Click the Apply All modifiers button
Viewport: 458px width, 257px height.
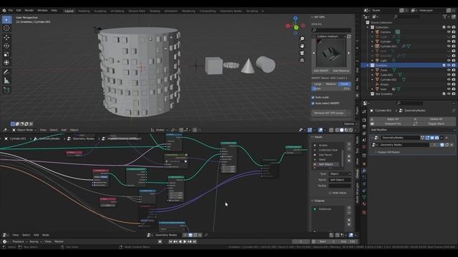coord(392,119)
